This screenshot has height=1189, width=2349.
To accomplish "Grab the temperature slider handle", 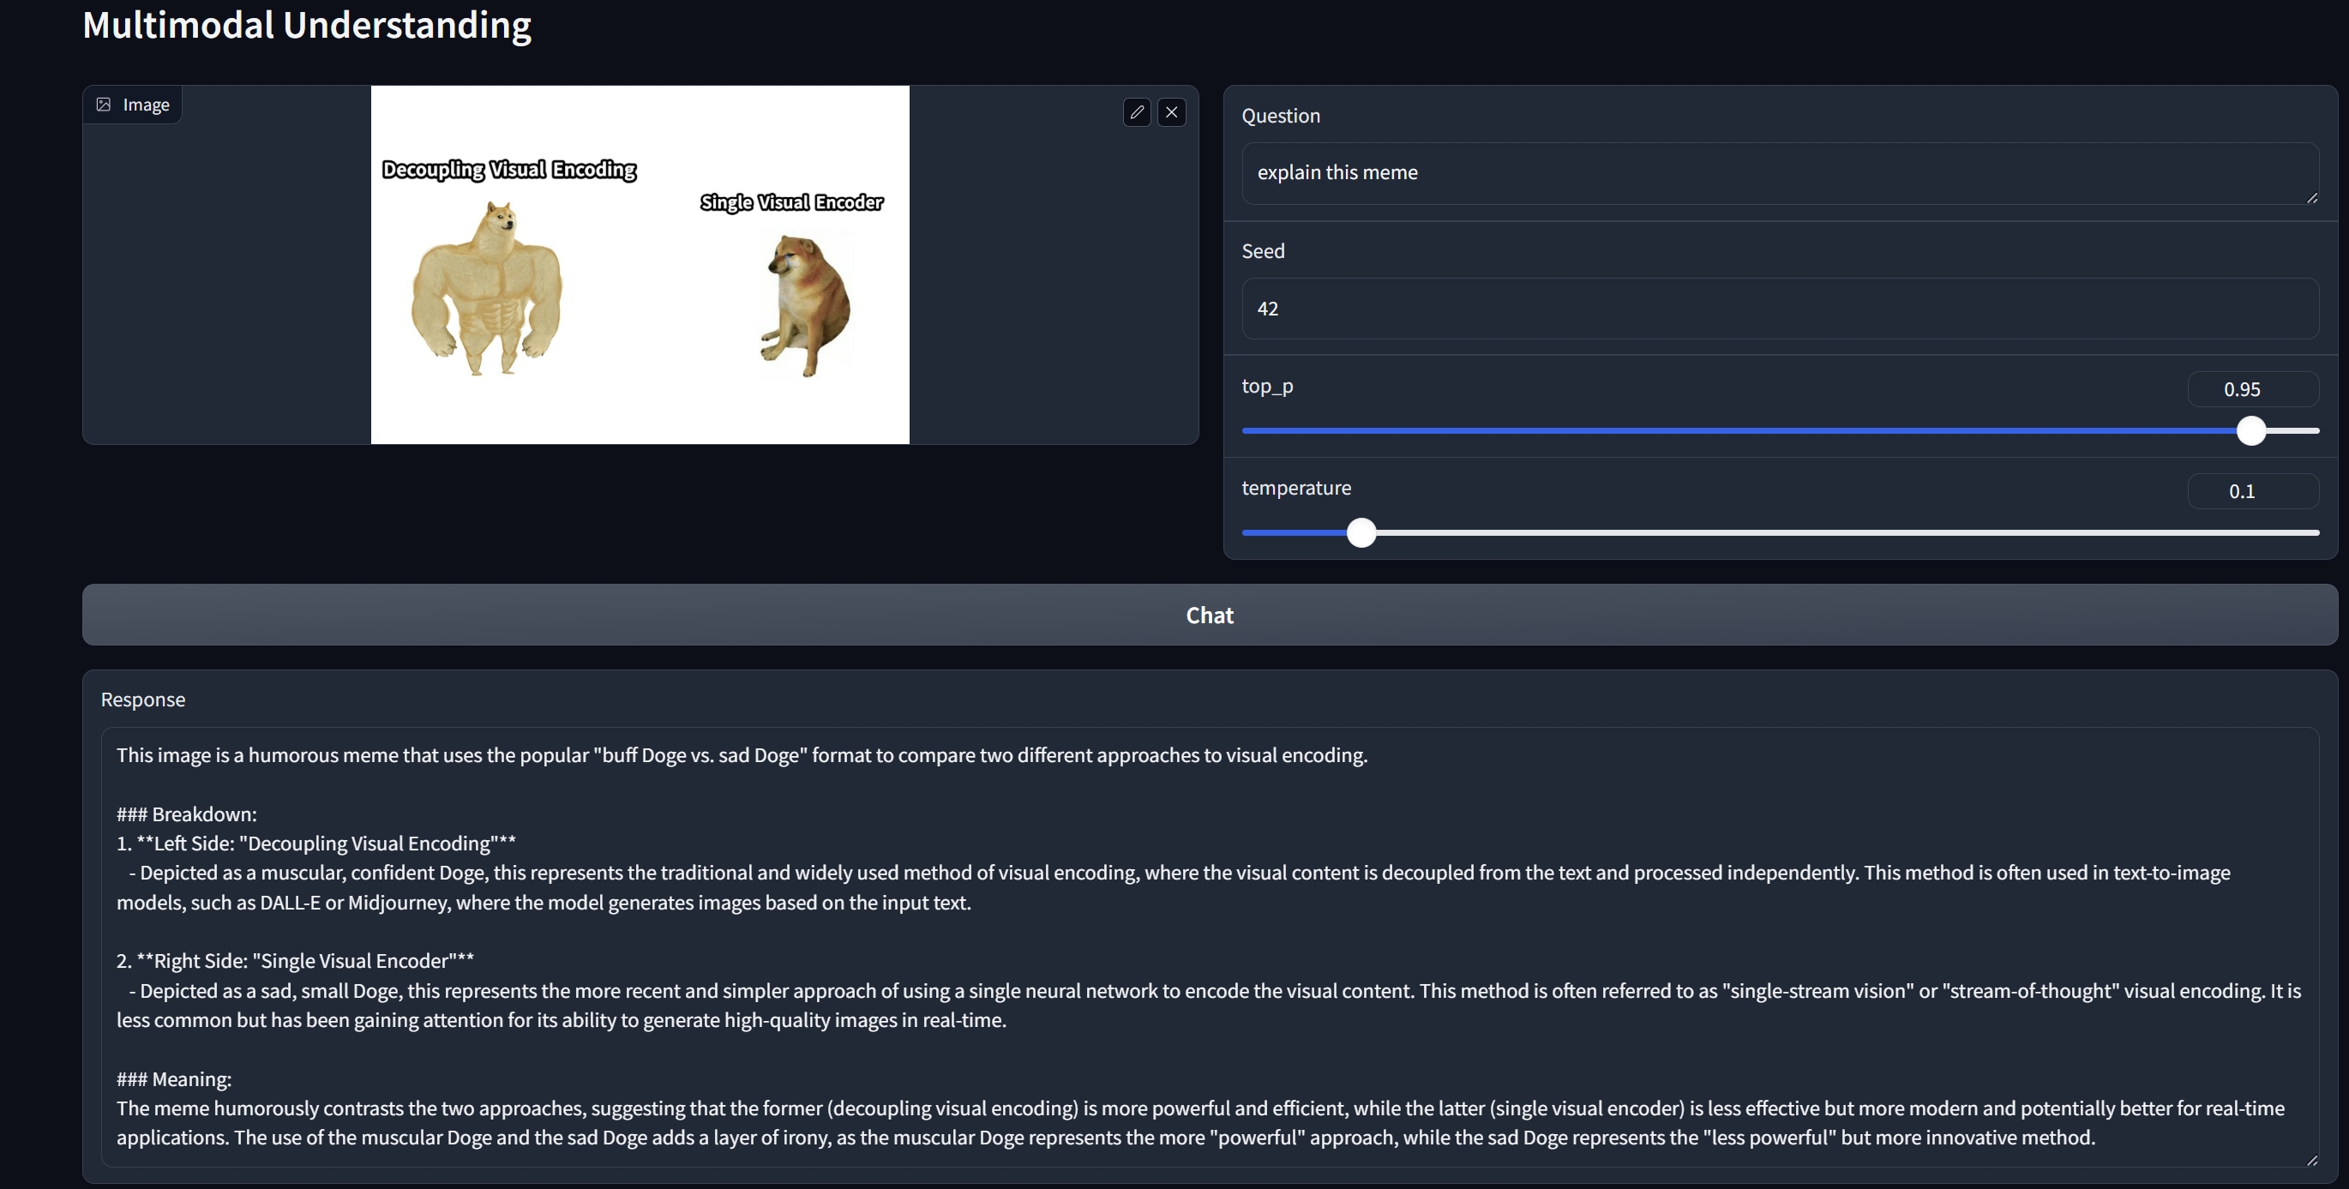I will [x=1361, y=532].
